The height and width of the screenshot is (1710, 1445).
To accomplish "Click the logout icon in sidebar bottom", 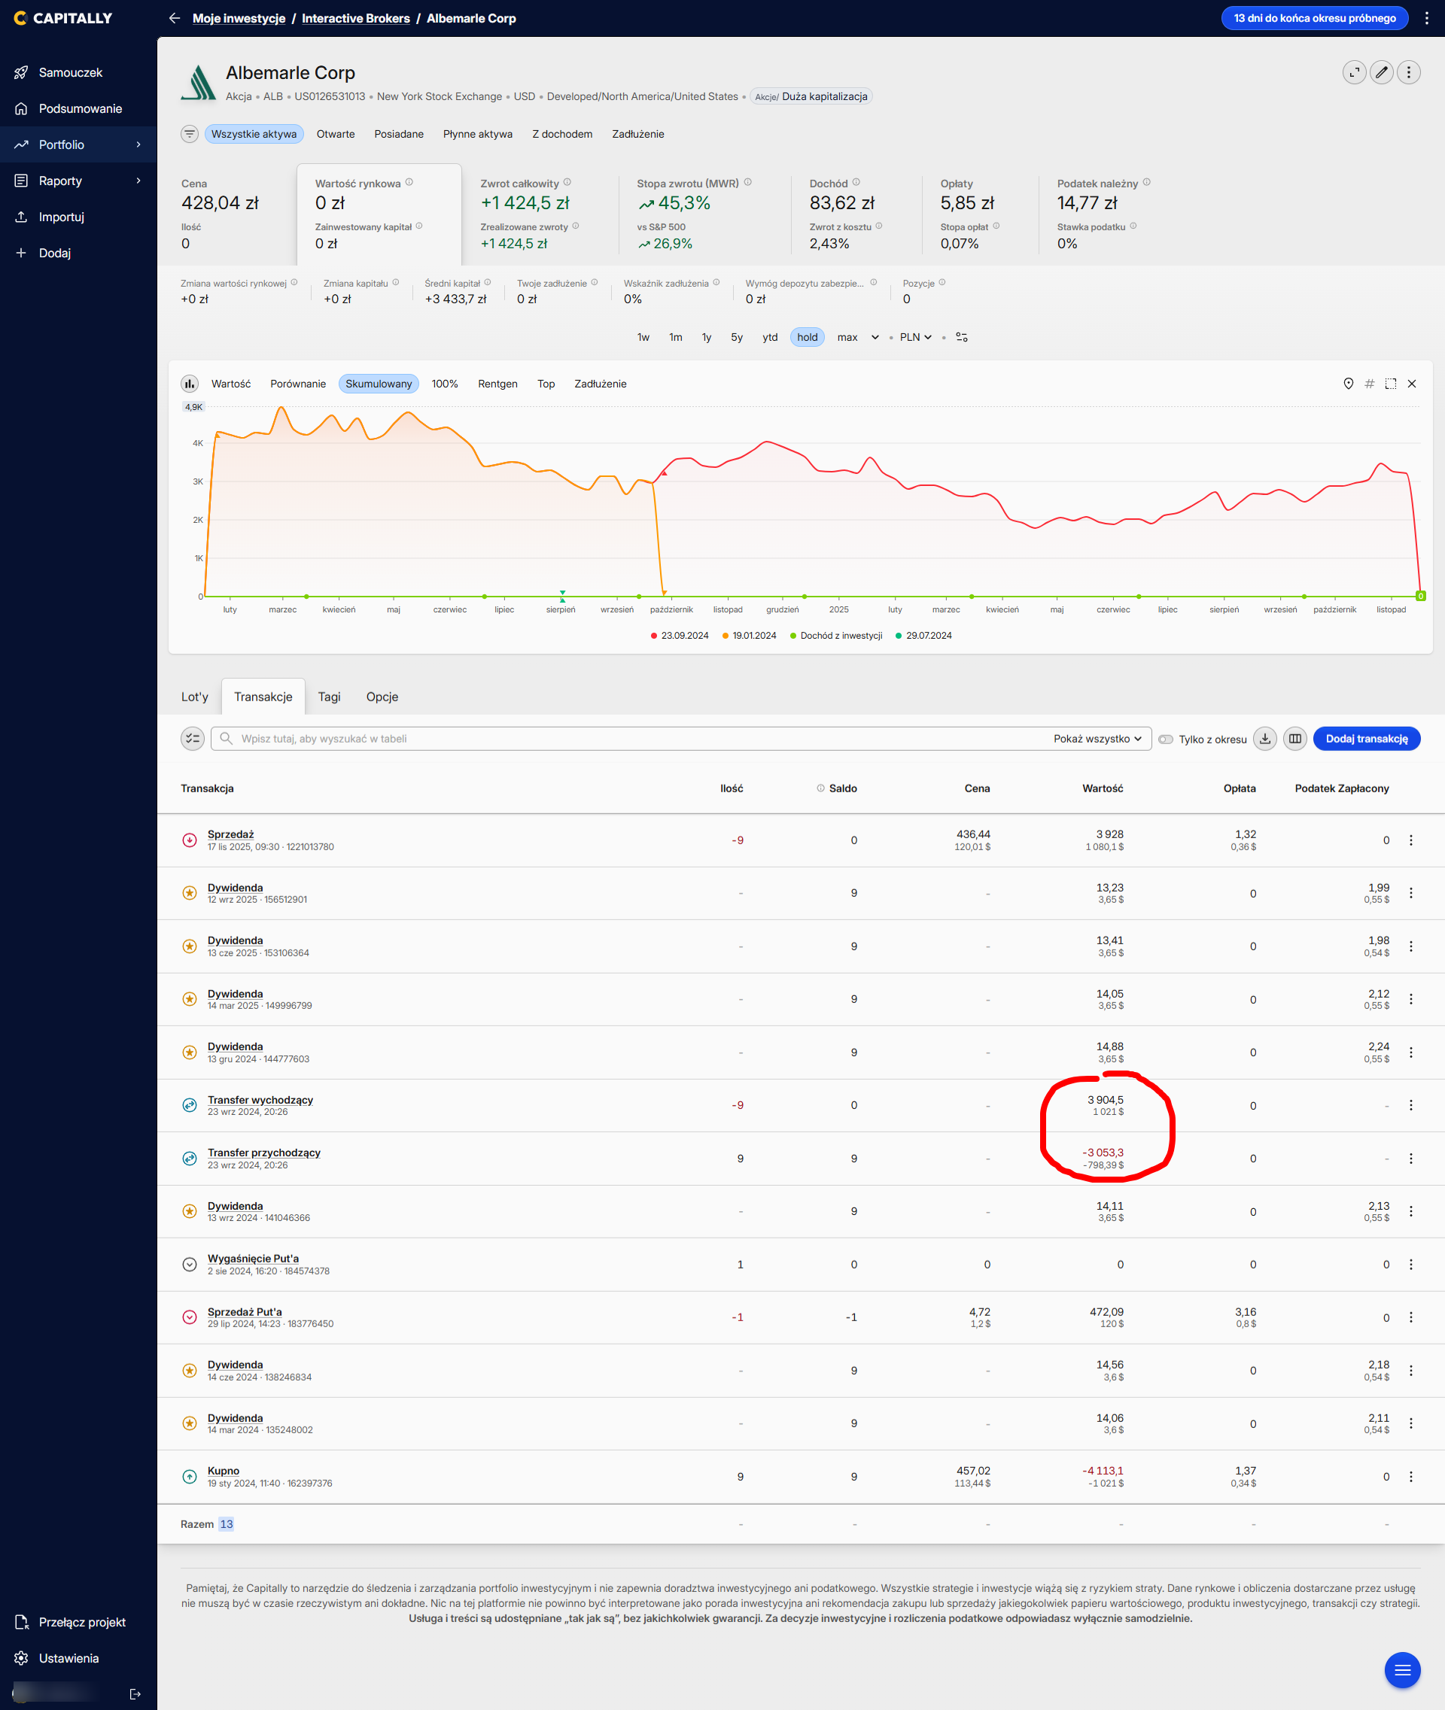I will tap(135, 1694).
